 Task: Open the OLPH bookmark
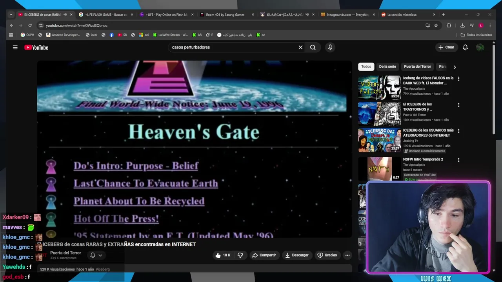click(x=27, y=35)
